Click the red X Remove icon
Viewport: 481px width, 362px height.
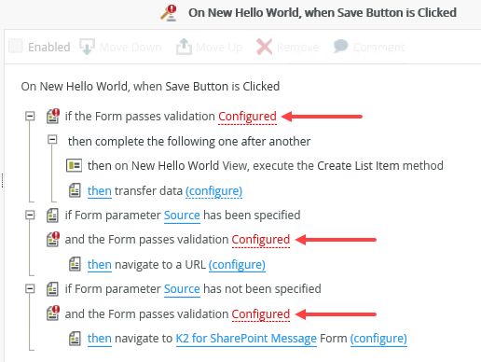tap(264, 47)
